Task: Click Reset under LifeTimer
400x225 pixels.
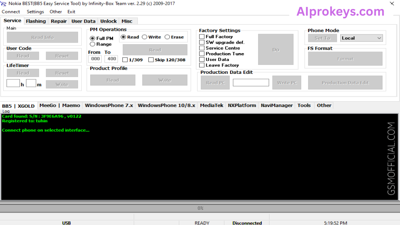Action: [x=62, y=73]
